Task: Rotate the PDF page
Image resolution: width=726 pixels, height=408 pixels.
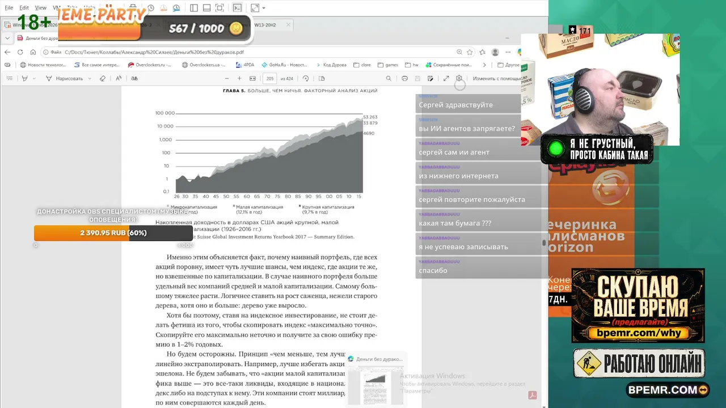Action: tap(306, 78)
